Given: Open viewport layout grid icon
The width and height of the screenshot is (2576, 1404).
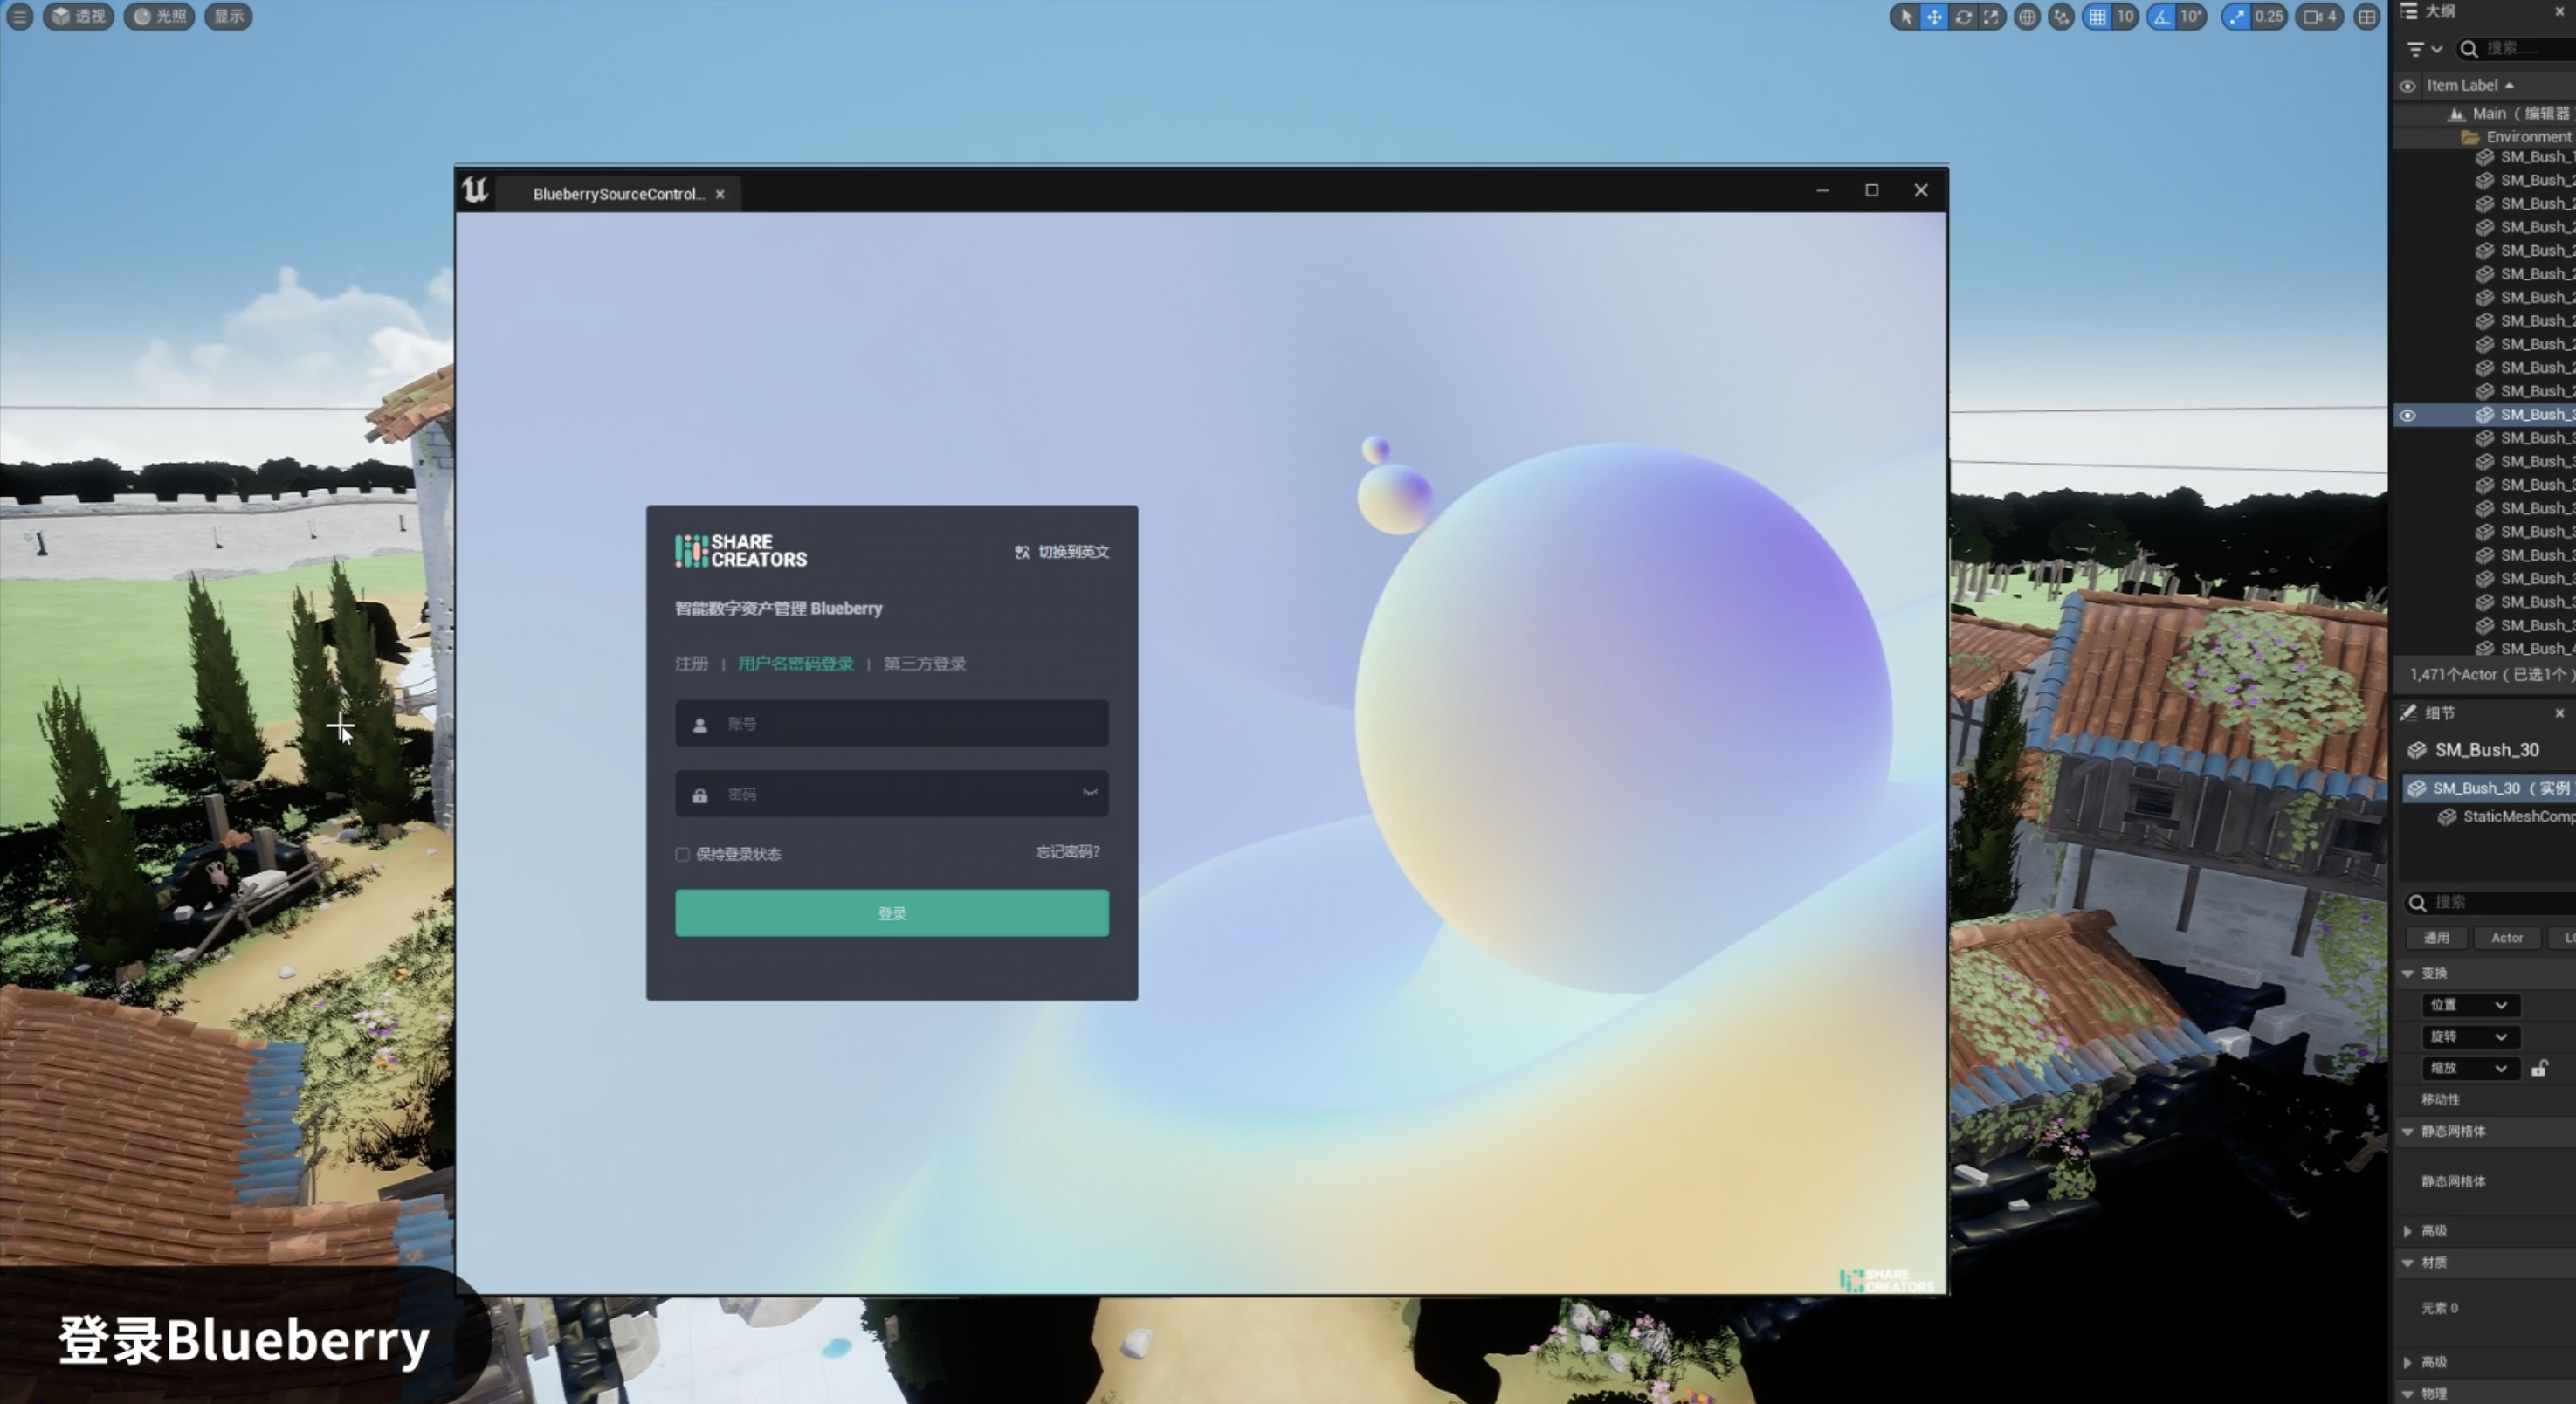Looking at the screenshot, I should (2366, 16).
